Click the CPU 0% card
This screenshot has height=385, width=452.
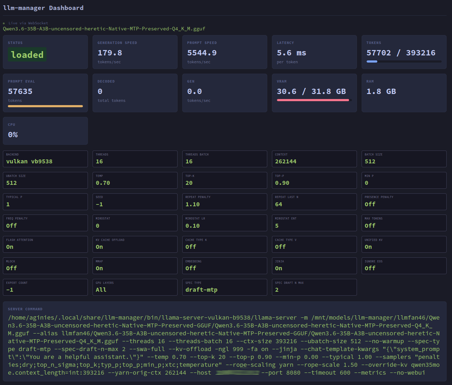[x=45, y=131]
